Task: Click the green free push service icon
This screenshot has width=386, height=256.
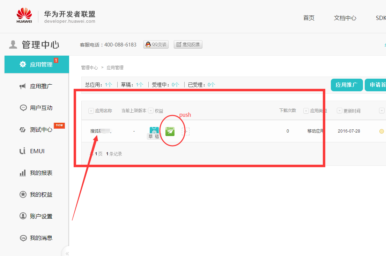Action: pyautogui.click(x=170, y=131)
